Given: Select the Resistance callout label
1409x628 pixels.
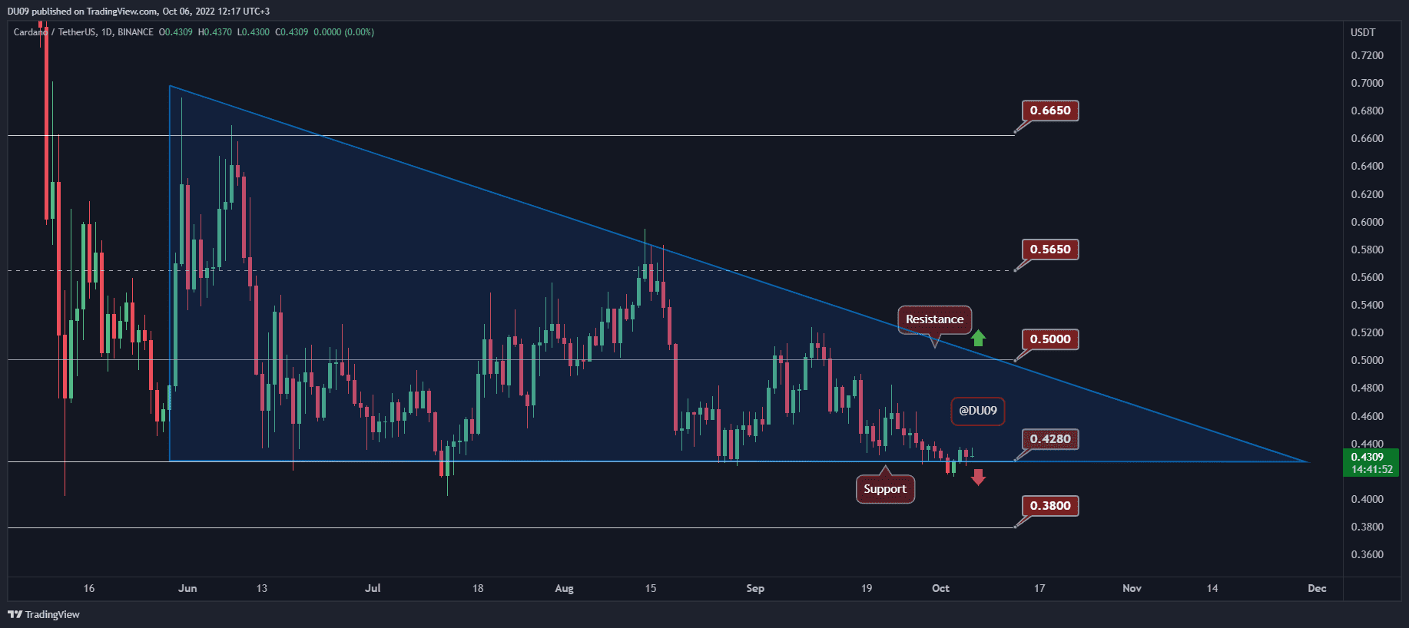Looking at the screenshot, I should 934,319.
